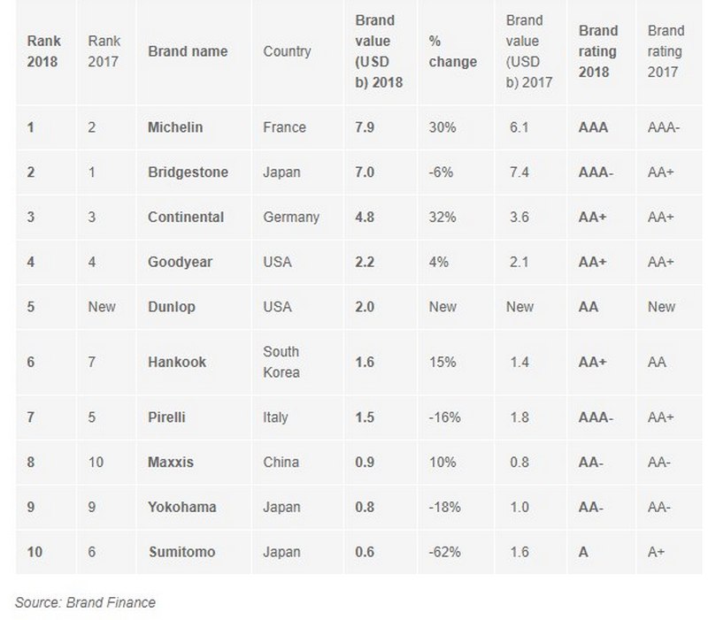This screenshot has width=708, height=620.
Task: Click the Michelin brand name cell
Action: (x=175, y=127)
